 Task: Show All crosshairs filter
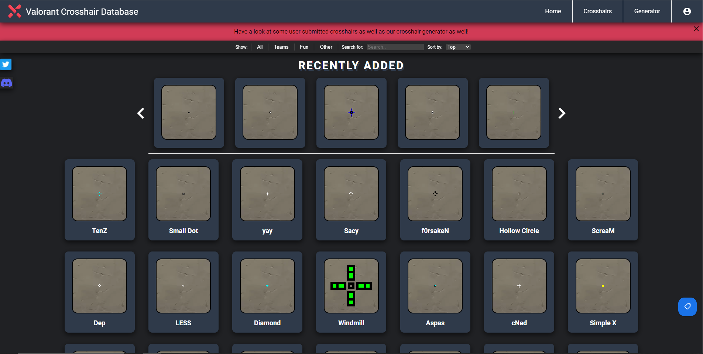(260, 47)
